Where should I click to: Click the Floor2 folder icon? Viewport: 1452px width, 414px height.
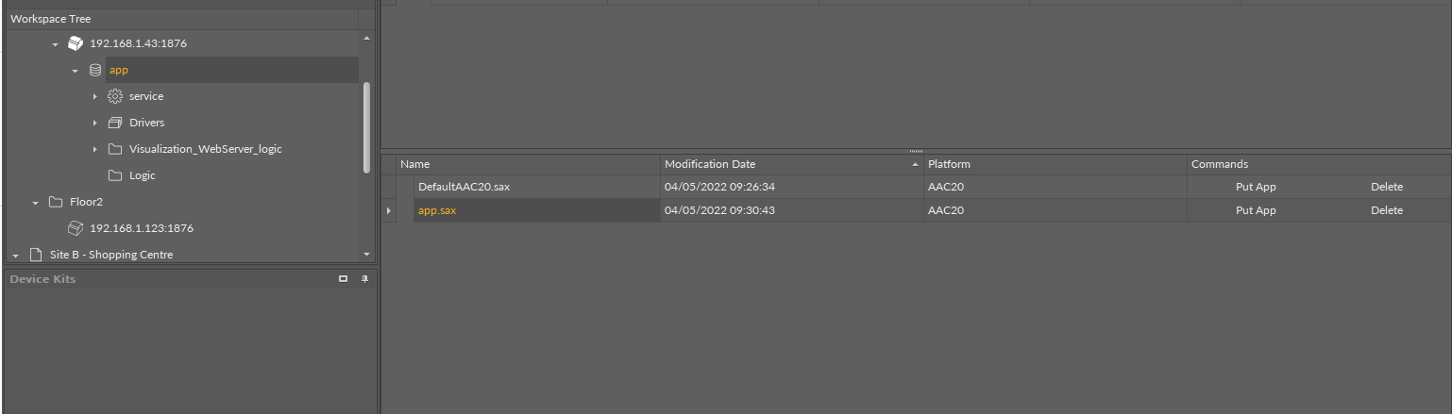pyautogui.click(x=56, y=202)
